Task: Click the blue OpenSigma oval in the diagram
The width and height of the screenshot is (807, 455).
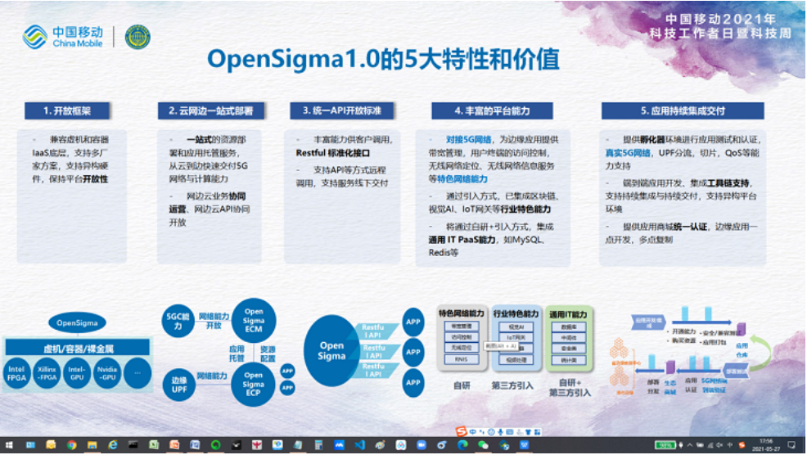Action: click(x=77, y=322)
